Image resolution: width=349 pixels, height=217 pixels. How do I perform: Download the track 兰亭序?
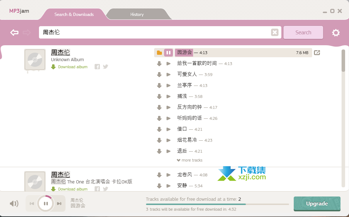click(159, 86)
